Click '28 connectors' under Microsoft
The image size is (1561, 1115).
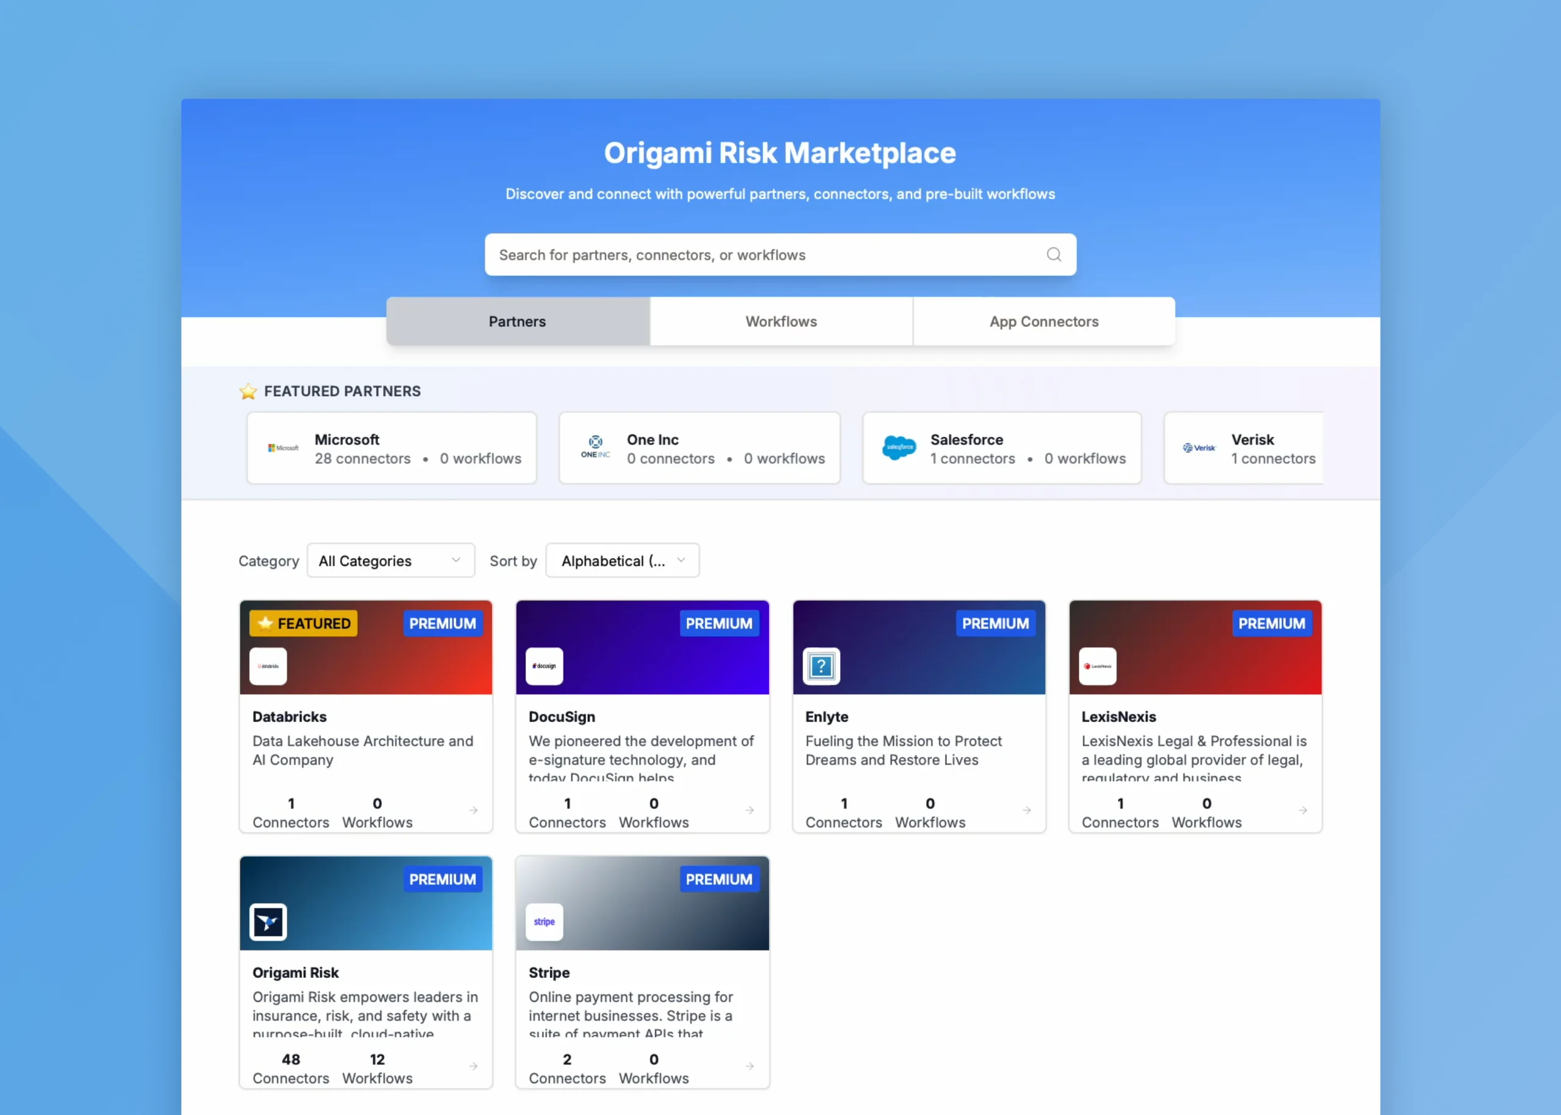[363, 458]
